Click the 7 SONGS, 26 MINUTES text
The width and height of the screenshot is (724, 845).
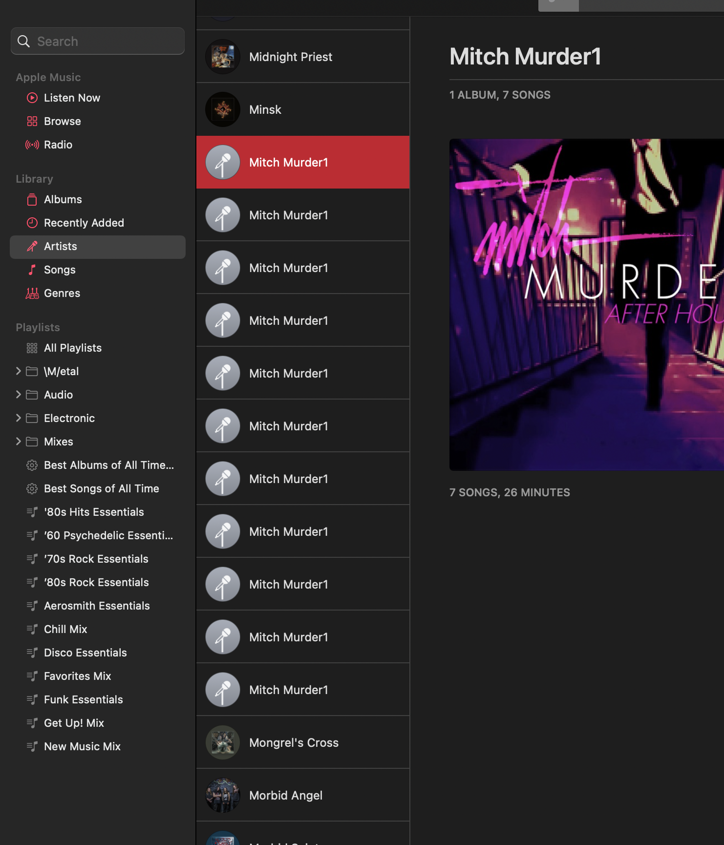pyautogui.click(x=510, y=492)
